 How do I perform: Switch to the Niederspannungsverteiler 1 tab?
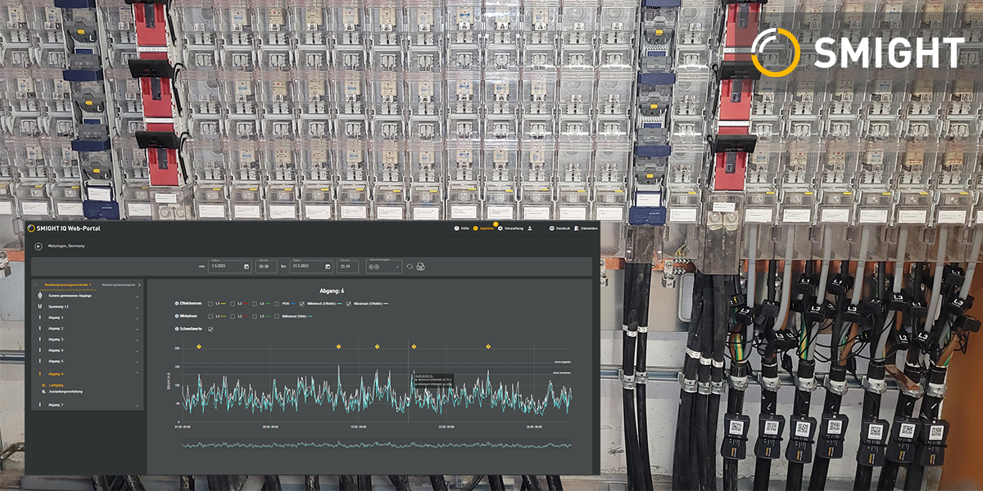(67, 285)
